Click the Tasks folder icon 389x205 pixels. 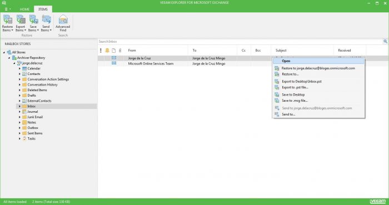[x=24, y=138]
